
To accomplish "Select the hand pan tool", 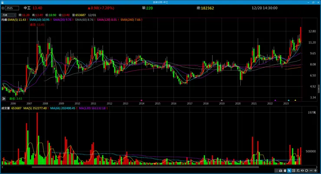I will 285,171.
